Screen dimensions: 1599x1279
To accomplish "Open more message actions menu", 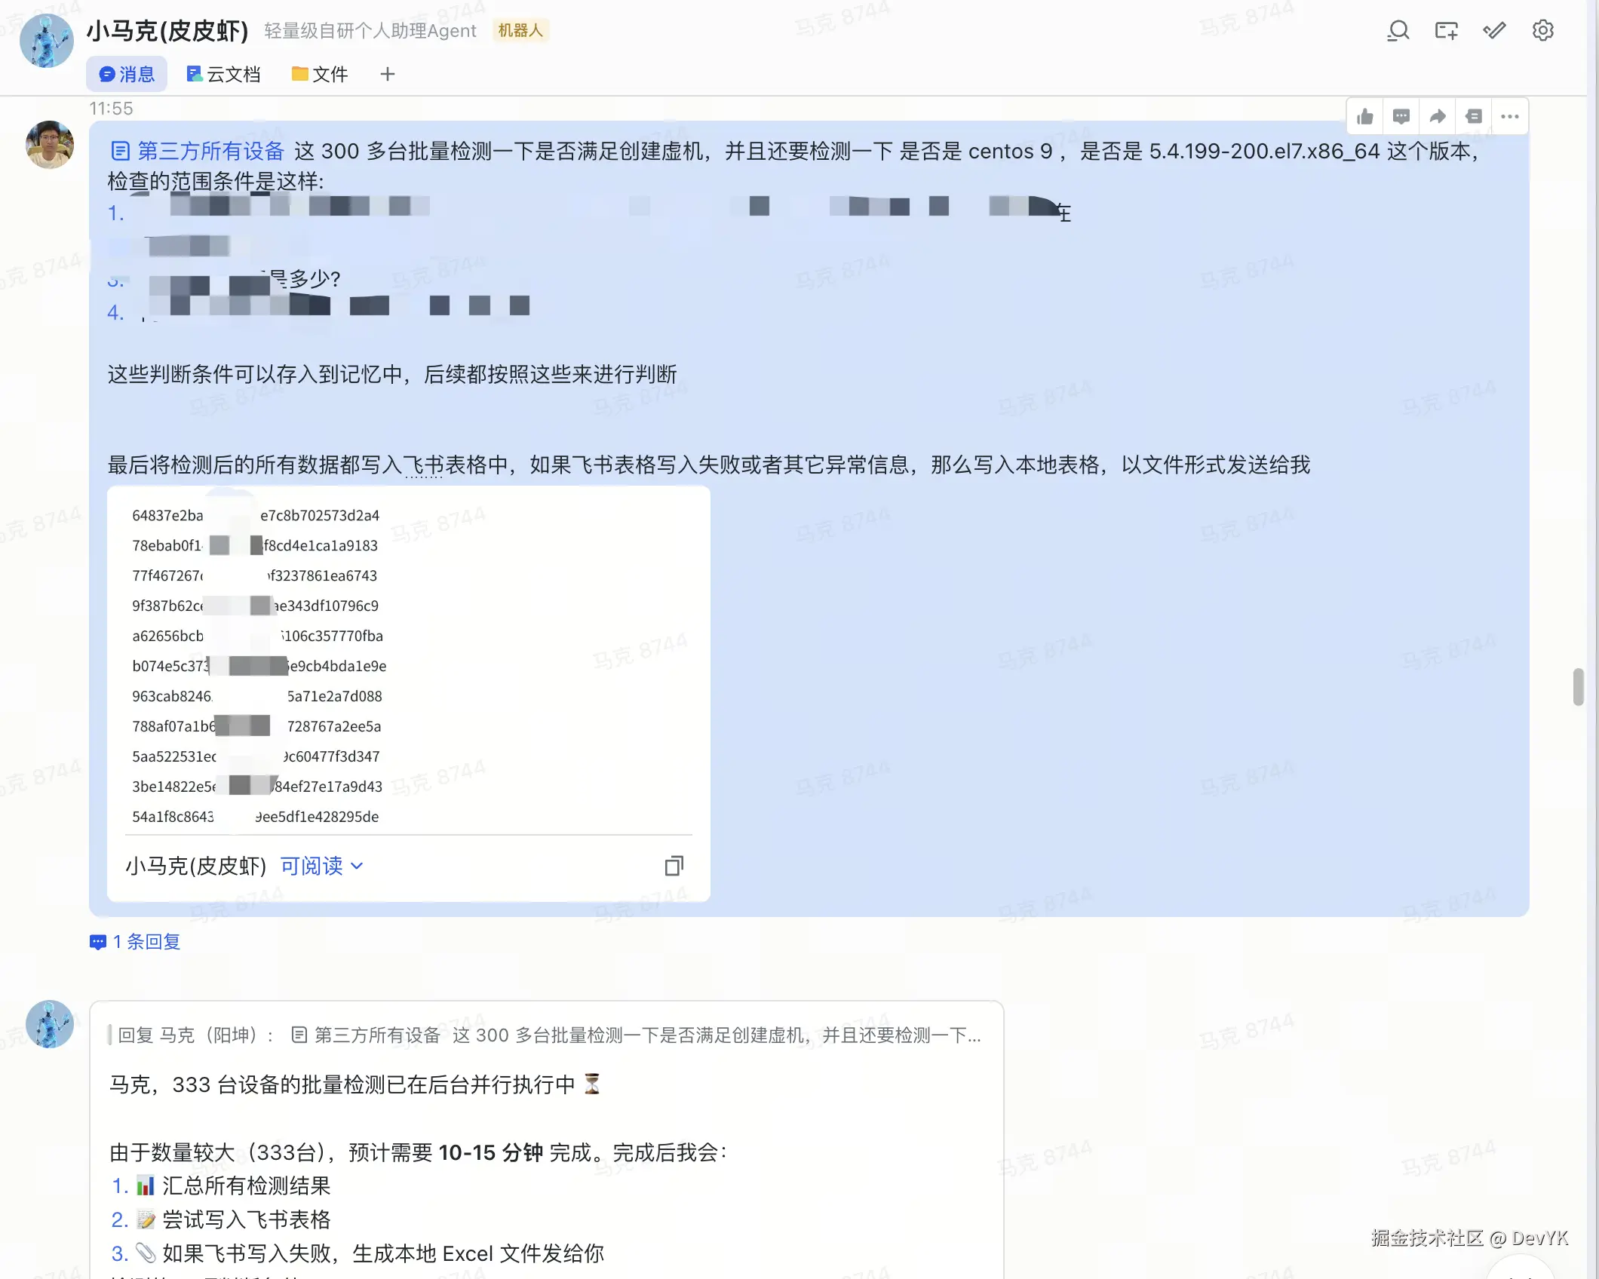I will pyautogui.click(x=1510, y=116).
